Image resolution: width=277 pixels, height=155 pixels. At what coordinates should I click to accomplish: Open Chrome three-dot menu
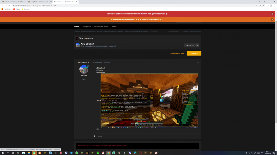pos(275,6)
